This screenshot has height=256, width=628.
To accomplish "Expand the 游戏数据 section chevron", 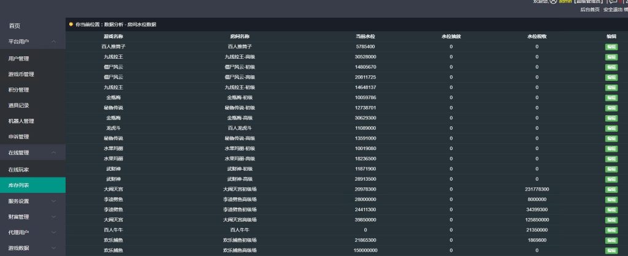I will click(x=54, y=248).
